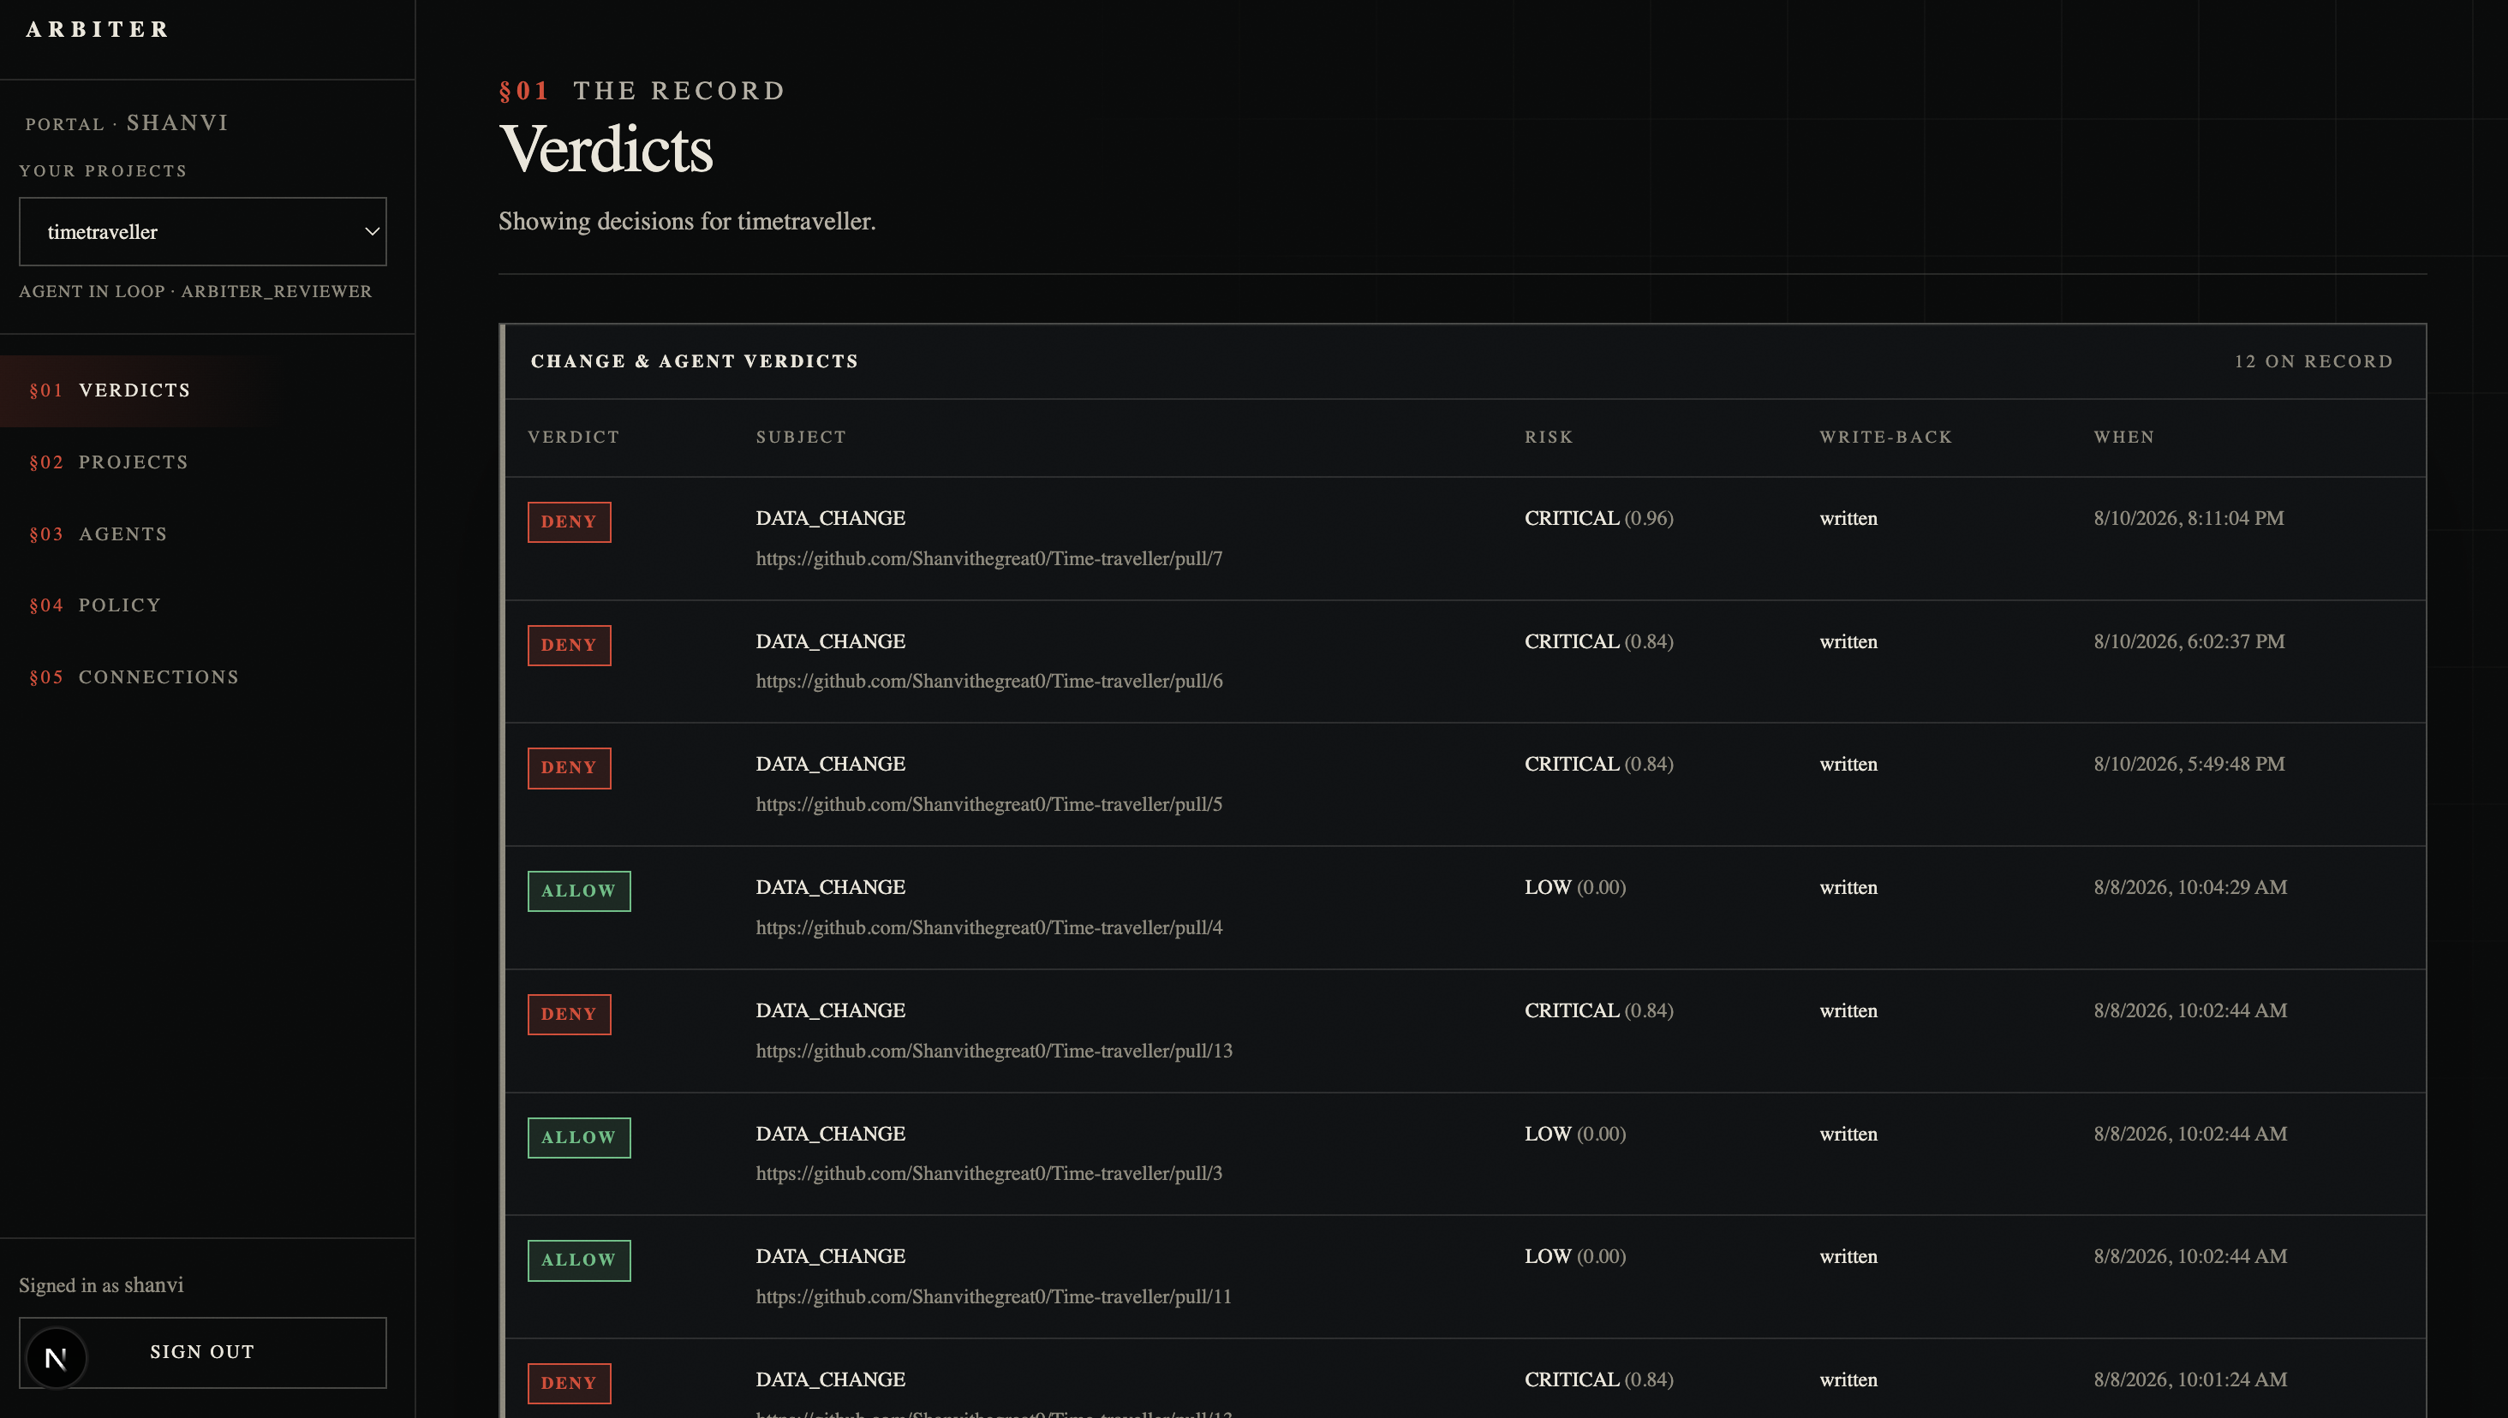Click the DATA_CHANGE subject for pull/5
Image resolution: width=2508 pixels, height=1418 pixels.
830,765
